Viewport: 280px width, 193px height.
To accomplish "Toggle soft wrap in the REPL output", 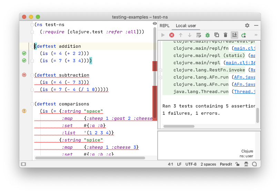I will pyautogui.click(x=199, y=35).
